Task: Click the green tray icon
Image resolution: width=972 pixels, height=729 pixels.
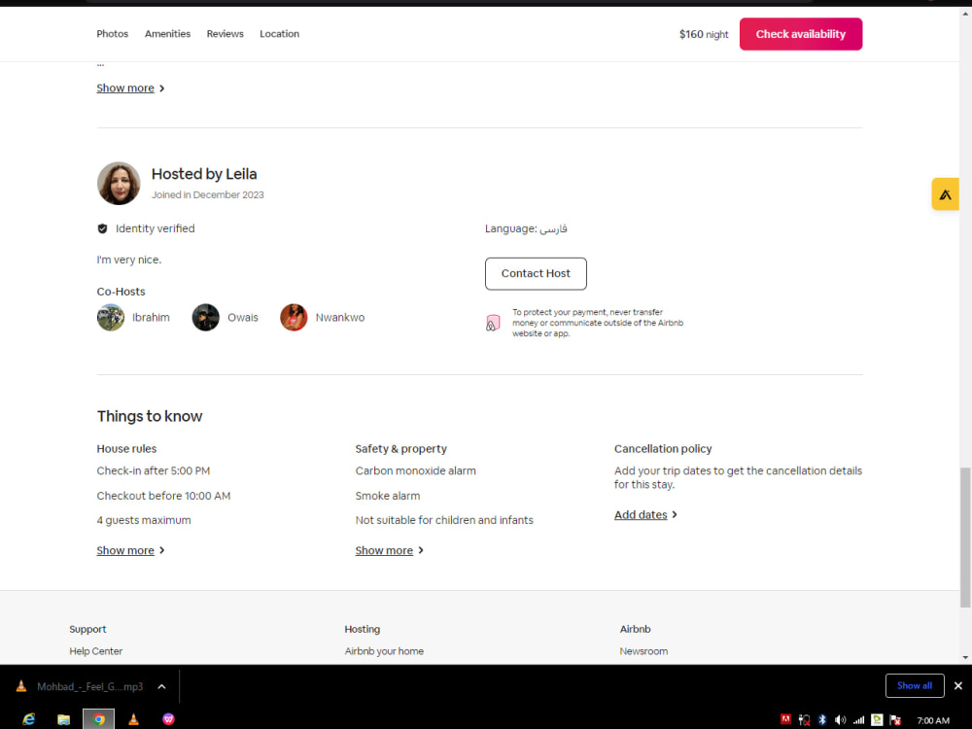Action: [877, 719]
